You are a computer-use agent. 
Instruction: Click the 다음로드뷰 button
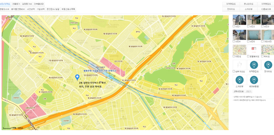(266, 9)
